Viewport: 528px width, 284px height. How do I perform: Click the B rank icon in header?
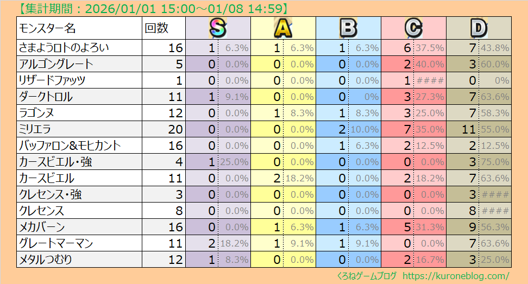pyautogui.click(x=348, y=28)
